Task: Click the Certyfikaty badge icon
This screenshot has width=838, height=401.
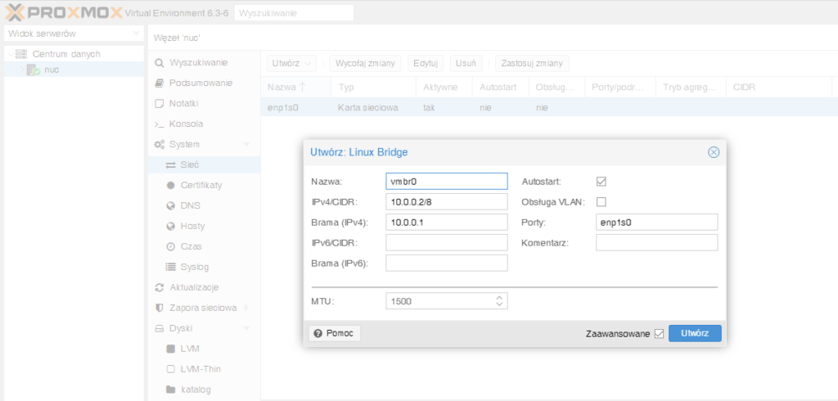Action: (x=171, y=186)
